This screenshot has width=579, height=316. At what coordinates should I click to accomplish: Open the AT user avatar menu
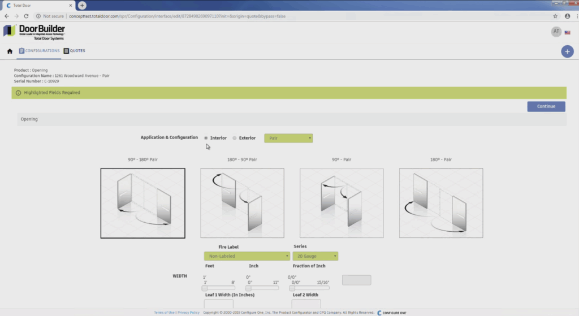[556, 32]
